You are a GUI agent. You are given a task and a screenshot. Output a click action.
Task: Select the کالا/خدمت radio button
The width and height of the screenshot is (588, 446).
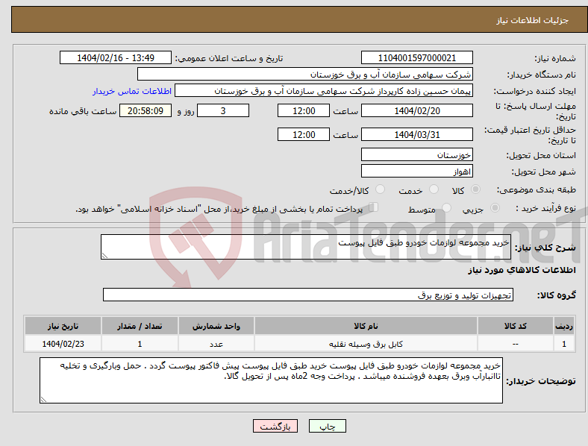click(x=380, y=189)
